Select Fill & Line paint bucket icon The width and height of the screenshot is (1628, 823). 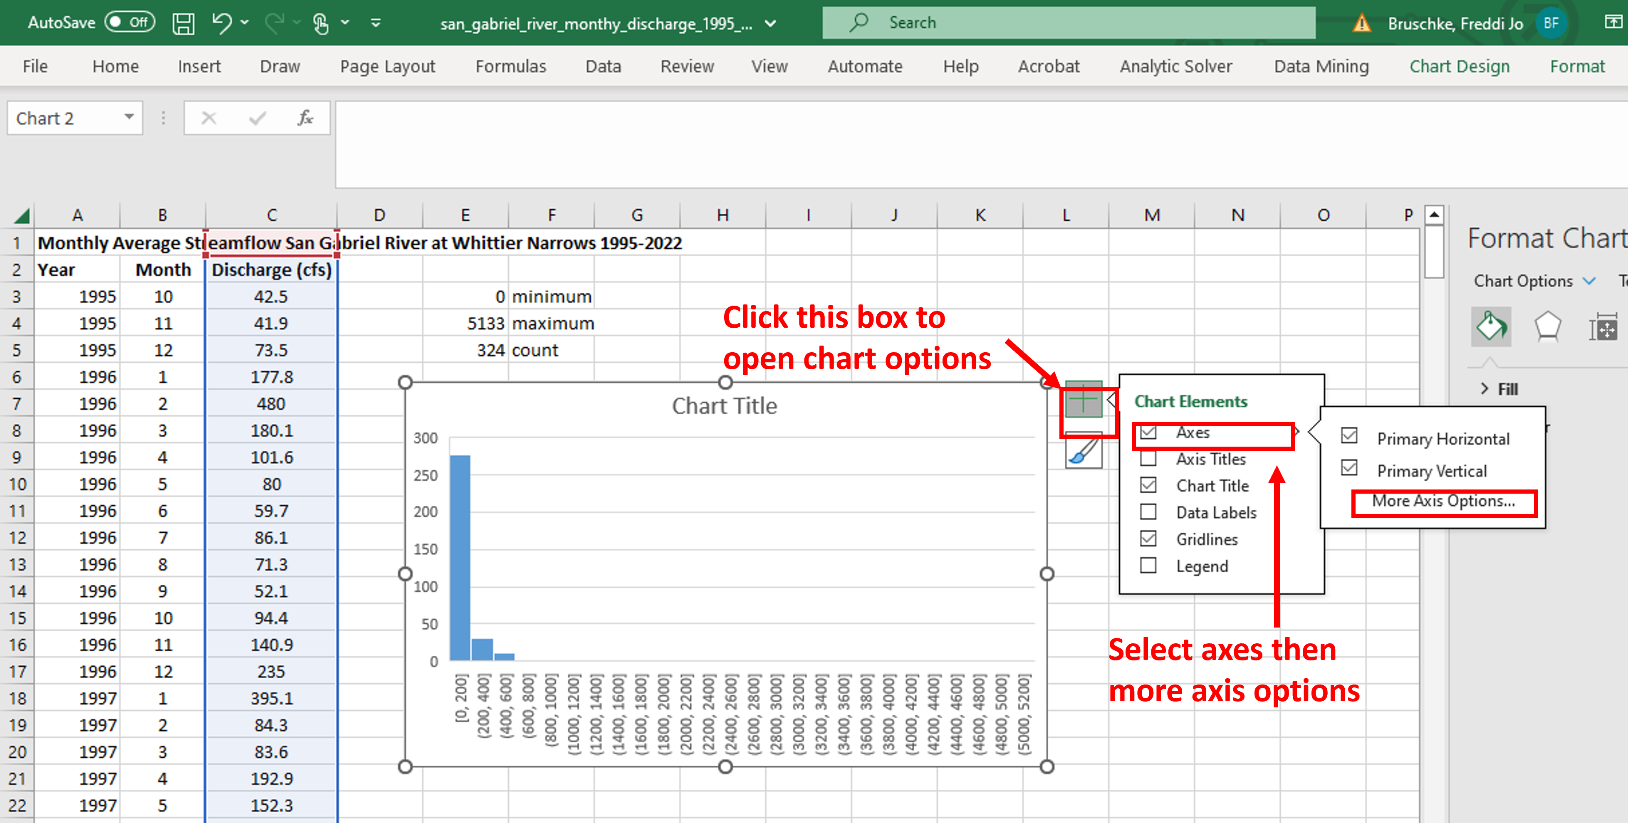point(1490,327)
